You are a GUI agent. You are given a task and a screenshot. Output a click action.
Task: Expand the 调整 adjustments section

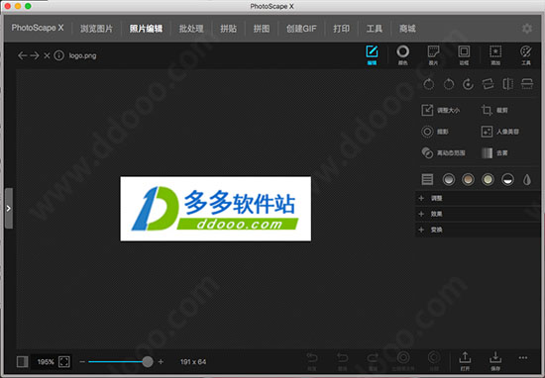point(478,198)
